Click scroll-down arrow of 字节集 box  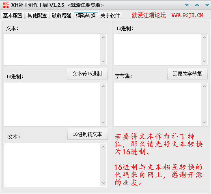click(204, 122)
